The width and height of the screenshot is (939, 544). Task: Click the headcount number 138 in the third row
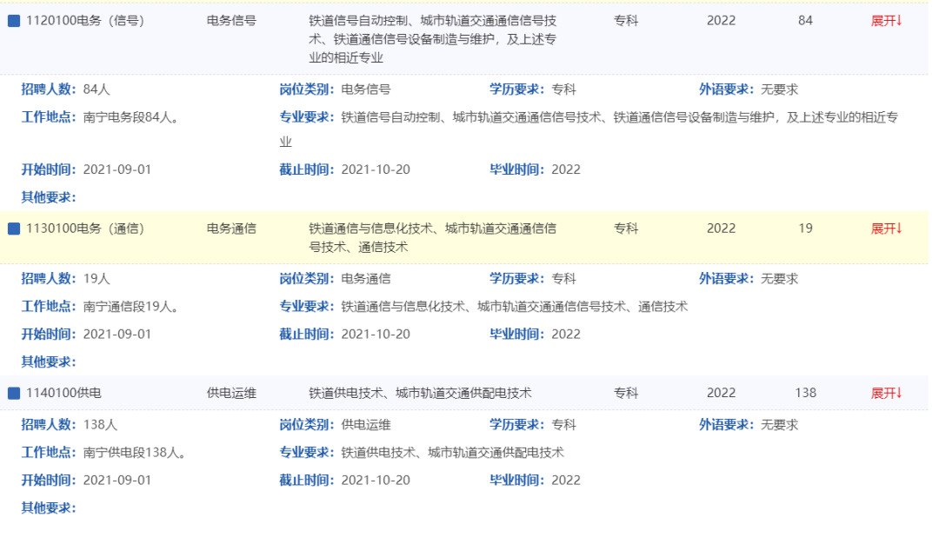(805, 393)
